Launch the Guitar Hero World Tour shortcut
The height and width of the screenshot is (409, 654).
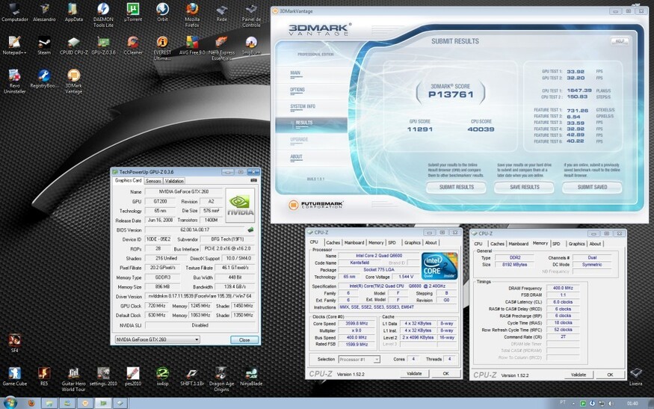pos(74,379)
